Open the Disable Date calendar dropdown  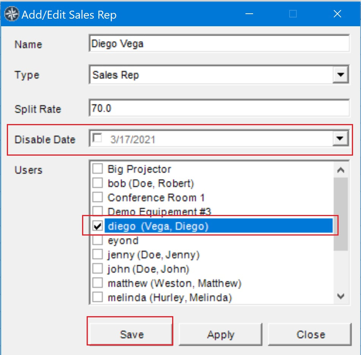[x=340, y=138]
